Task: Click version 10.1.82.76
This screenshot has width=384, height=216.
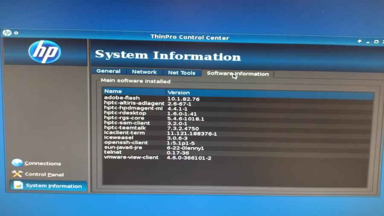Action: (x=183, y=99)
